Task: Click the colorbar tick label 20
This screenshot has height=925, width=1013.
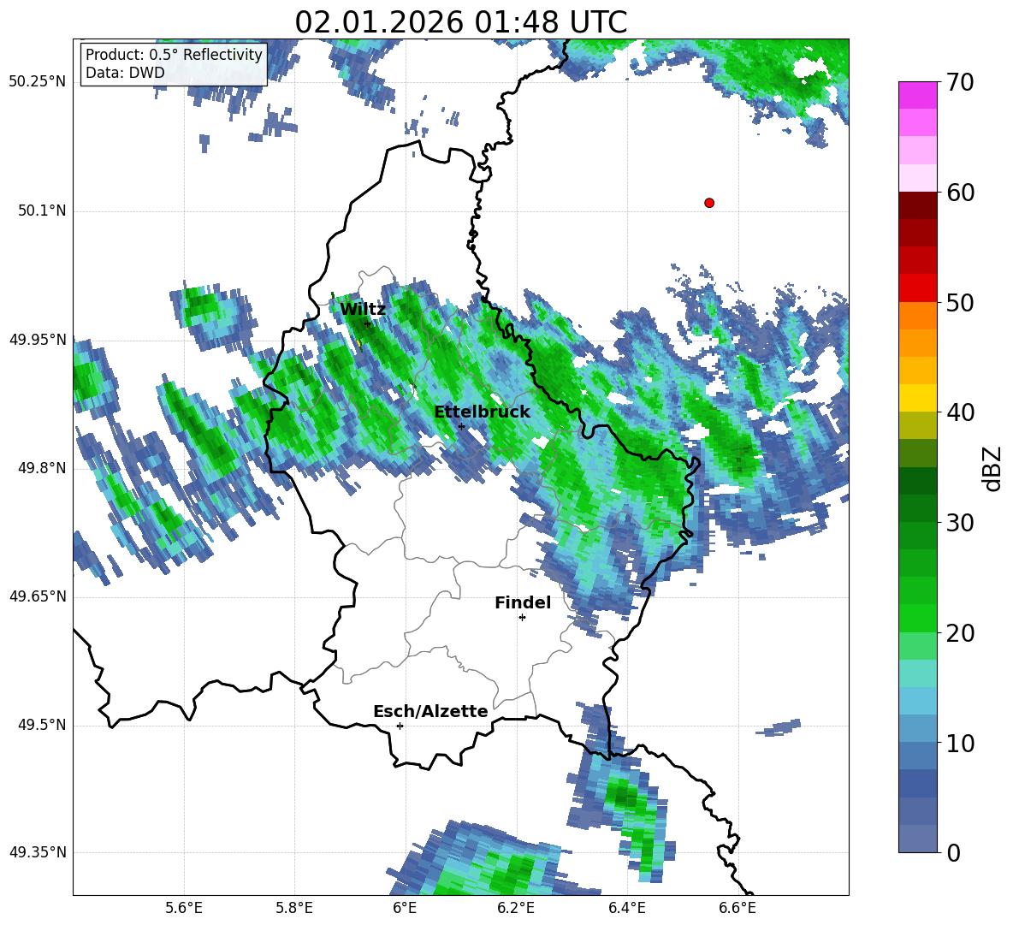Action: coord(960,633)
